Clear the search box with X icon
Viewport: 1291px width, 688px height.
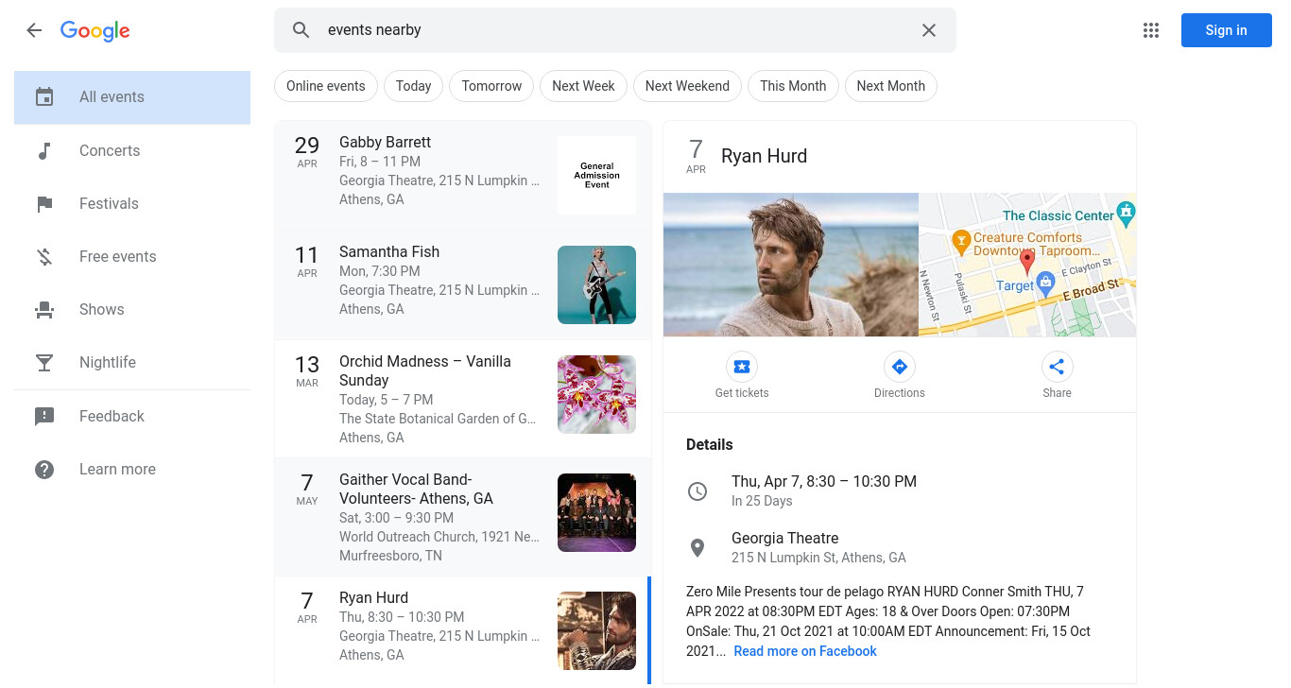[x=929, y=30]
